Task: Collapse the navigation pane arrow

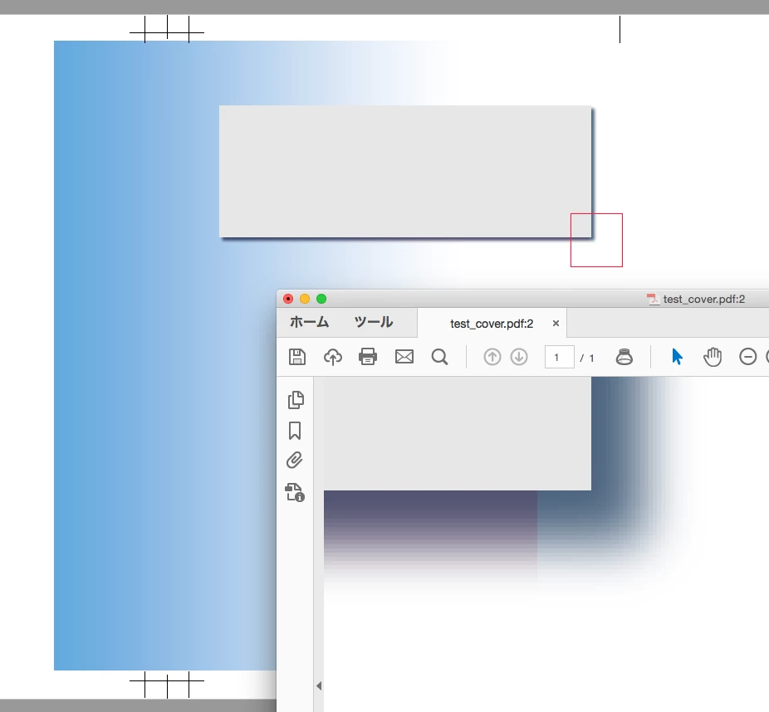Action: click(x=319, y=685)
